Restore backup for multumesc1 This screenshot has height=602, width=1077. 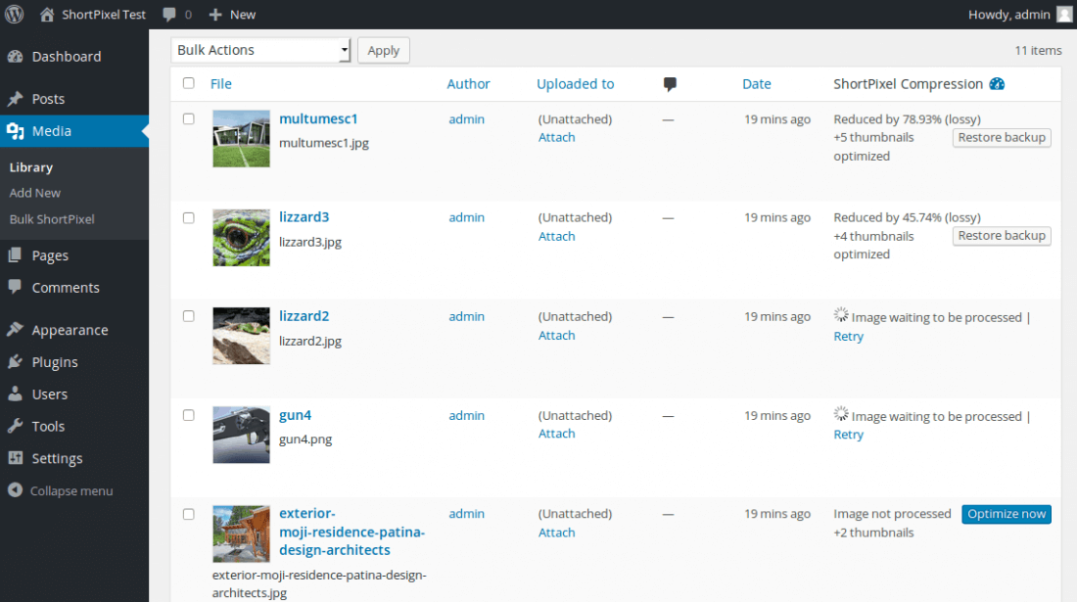coord(1002,137)
